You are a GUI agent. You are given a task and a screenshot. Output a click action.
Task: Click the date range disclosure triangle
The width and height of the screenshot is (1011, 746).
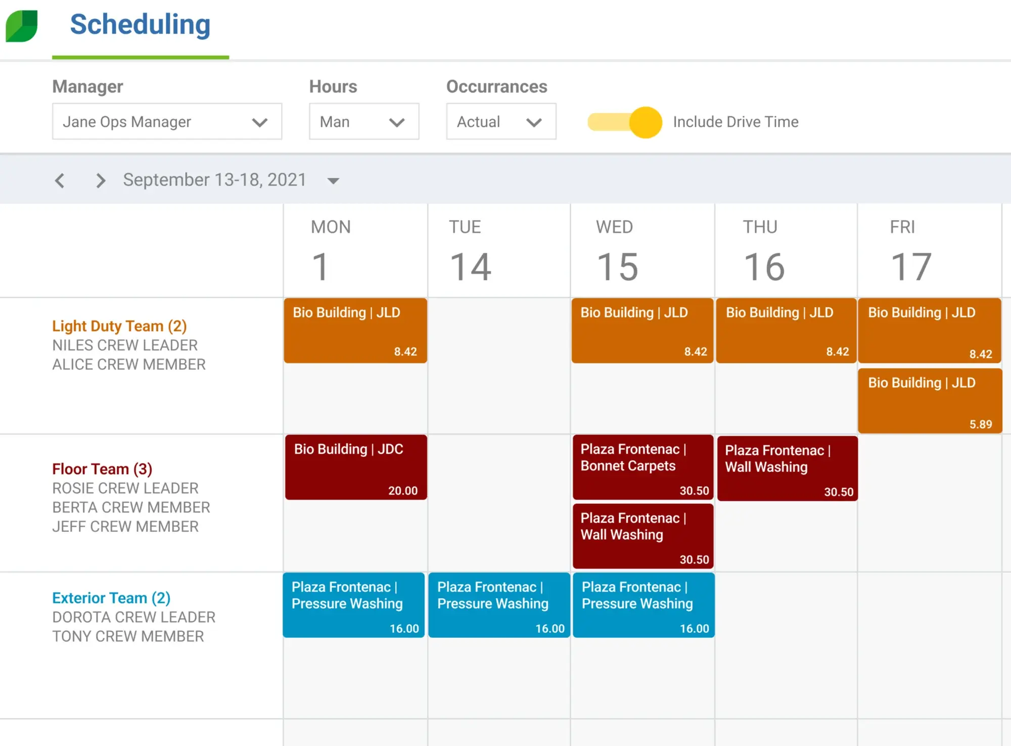click(x=333, y=180)
